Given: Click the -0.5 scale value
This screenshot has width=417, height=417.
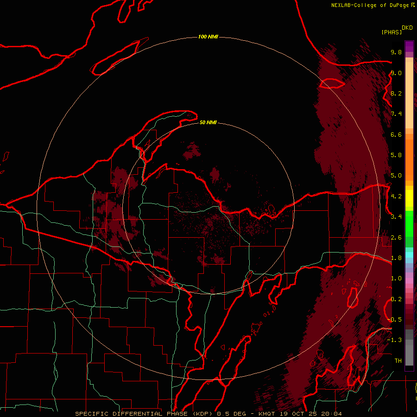Looking at the screenshot, I should point(394,320).
